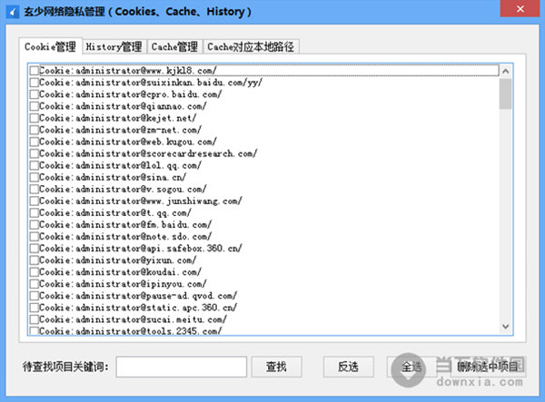
Task: Check the sina.cn cookie entry
Action: pyautogui.click(x=34, y=177)
